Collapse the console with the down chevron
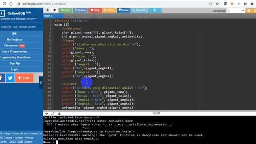This screenshot has width=256, height=144. pyautogui.click(x=46, y=114)
